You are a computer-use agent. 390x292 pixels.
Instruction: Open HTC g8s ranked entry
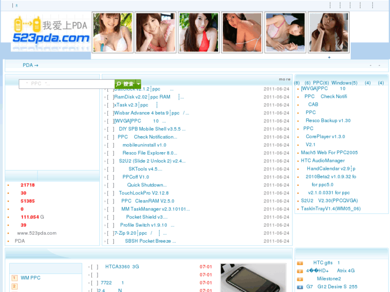[x=326, y=263]
